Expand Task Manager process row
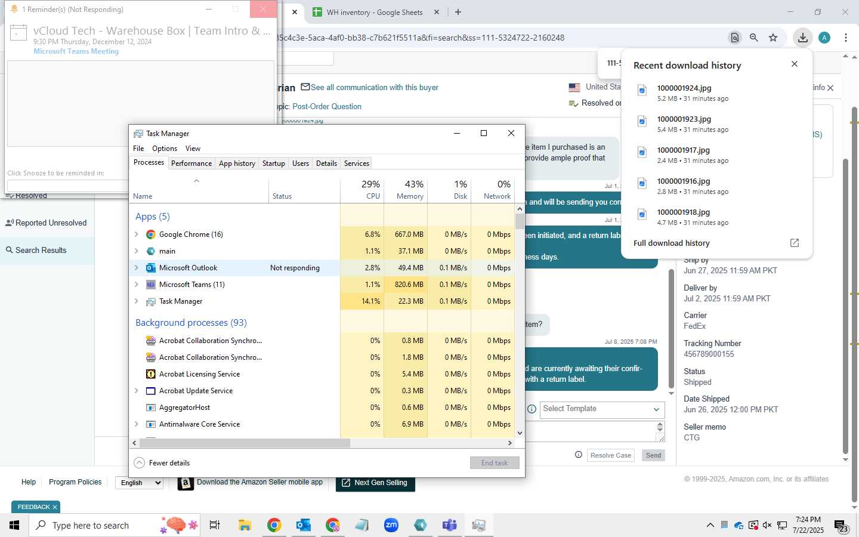Image resolution: width=859 pixels, height=537 pixels. click(137, 301)
